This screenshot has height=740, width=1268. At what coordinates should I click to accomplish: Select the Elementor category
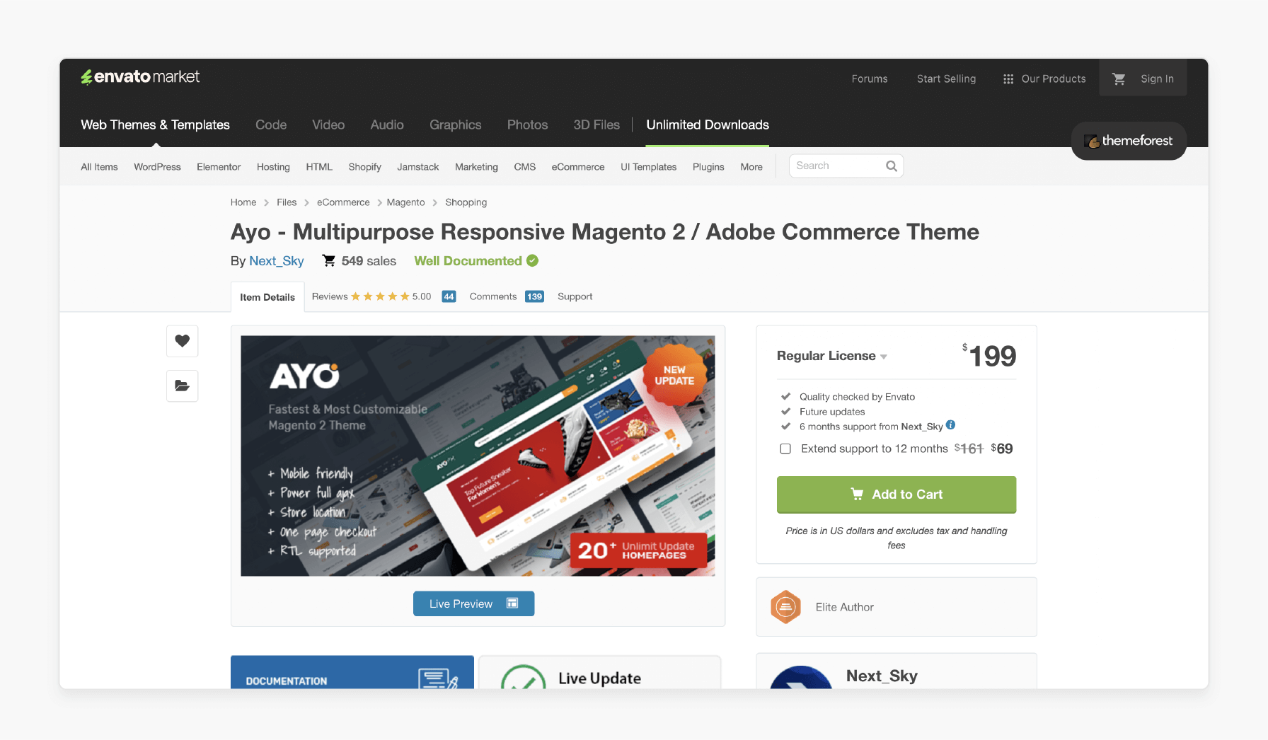[x=219, y=167]
